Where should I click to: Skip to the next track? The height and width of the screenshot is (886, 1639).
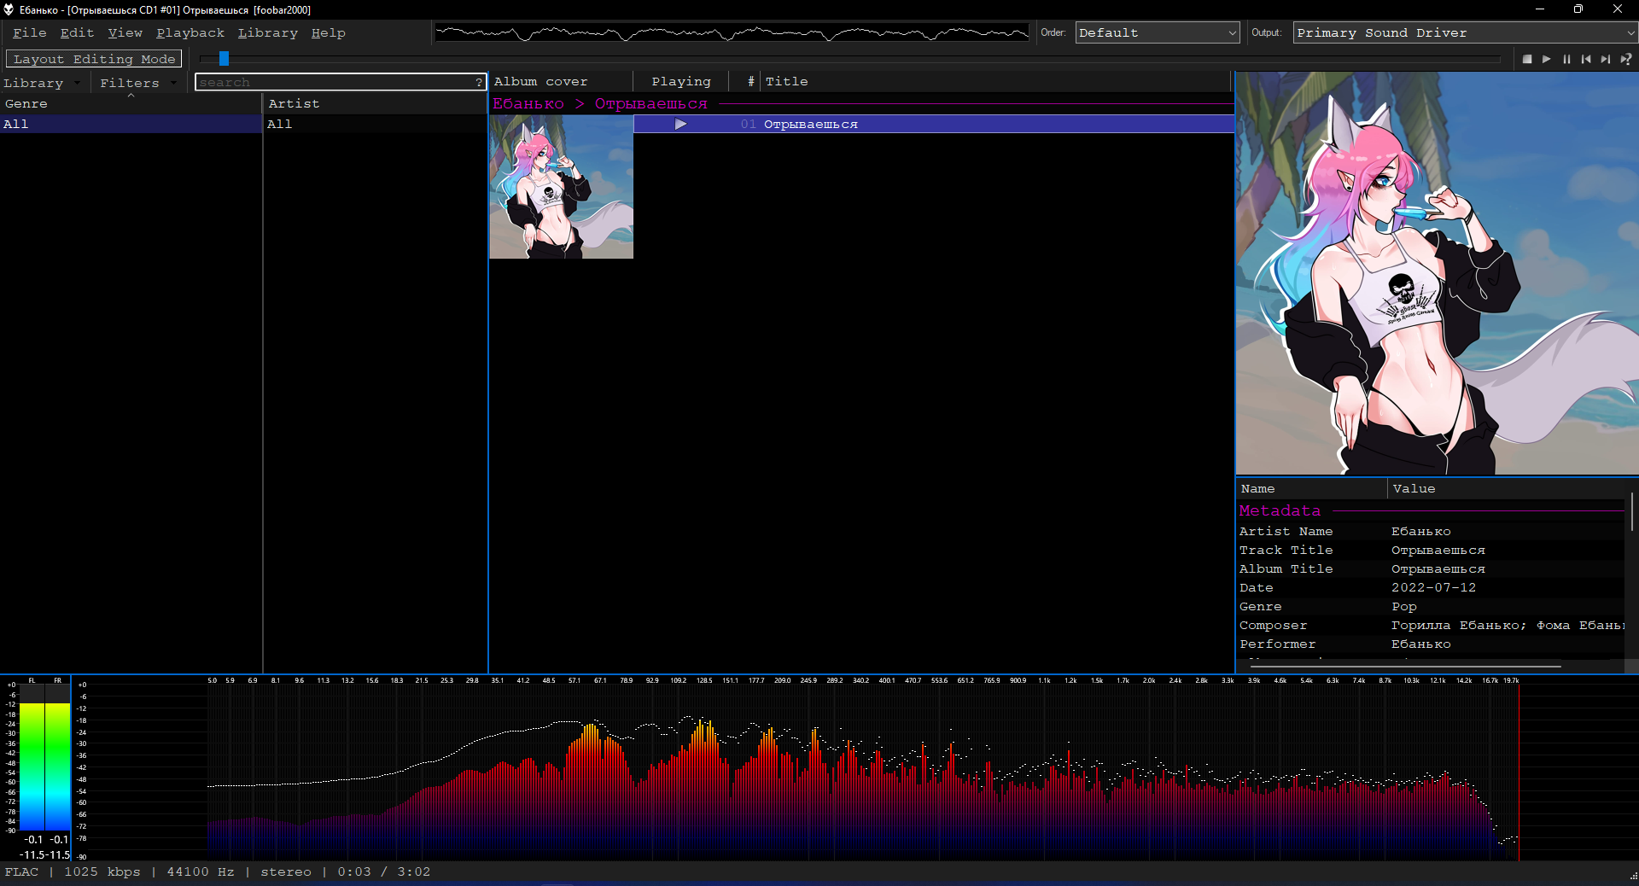click(x=1606, y=59)
